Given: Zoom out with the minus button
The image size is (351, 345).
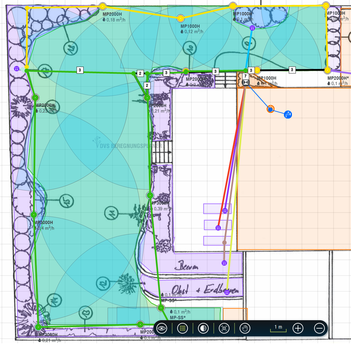Looking at the screenshot, I should [319, 328].
